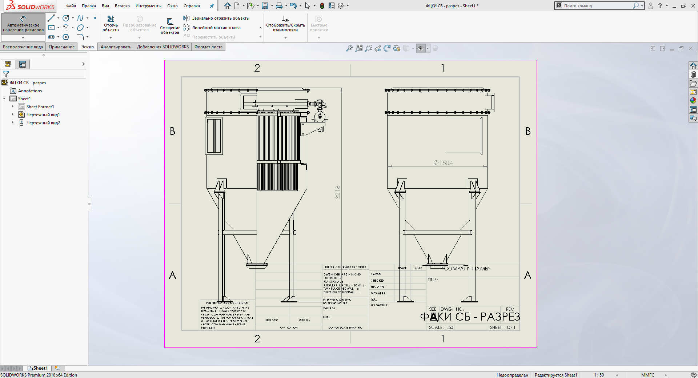Click Zoom to Fit in view toolbar
Viewport: 698px width, 378px height.
click(x=349, y=48)
